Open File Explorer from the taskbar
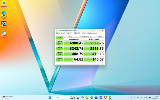Screen dimensions: 160x100 click(x=87, y=97)
